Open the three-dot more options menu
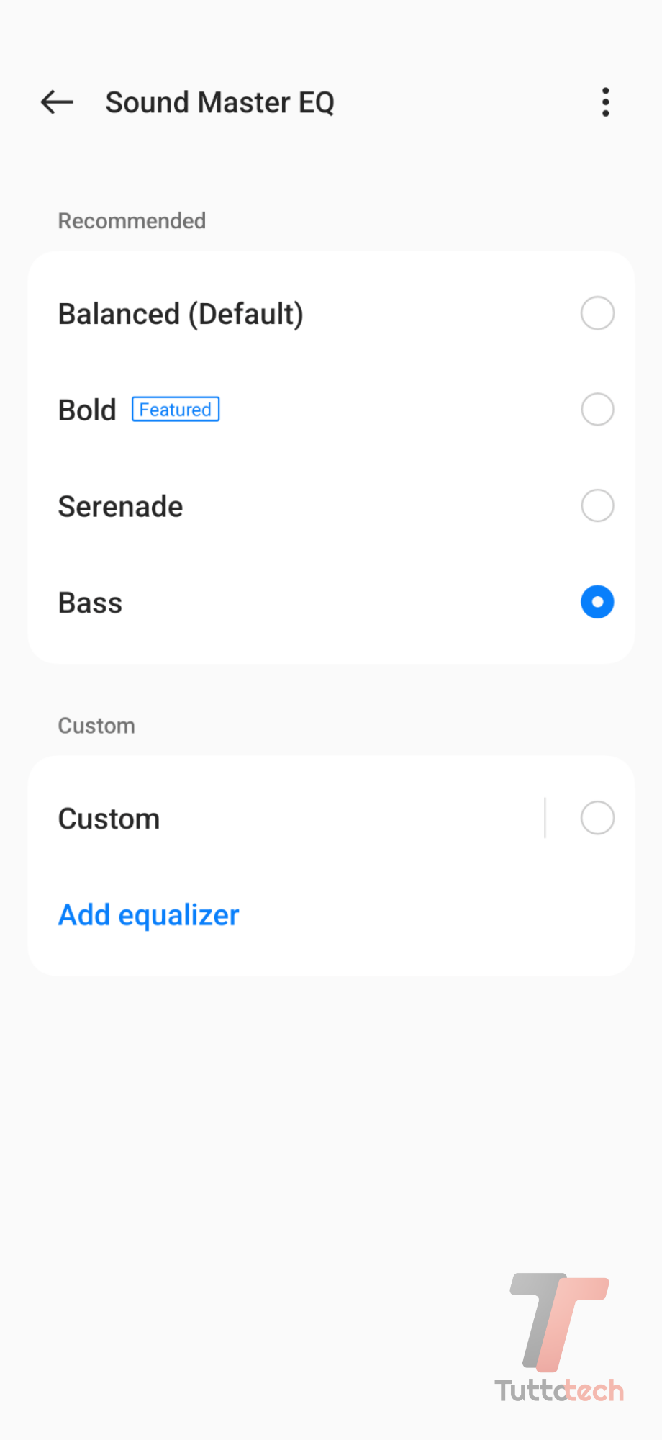The image size is (662, 1440). [x=606, y=102]
